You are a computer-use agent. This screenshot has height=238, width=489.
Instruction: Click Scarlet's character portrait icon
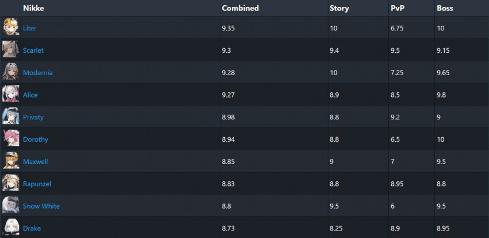pos(10,50)
